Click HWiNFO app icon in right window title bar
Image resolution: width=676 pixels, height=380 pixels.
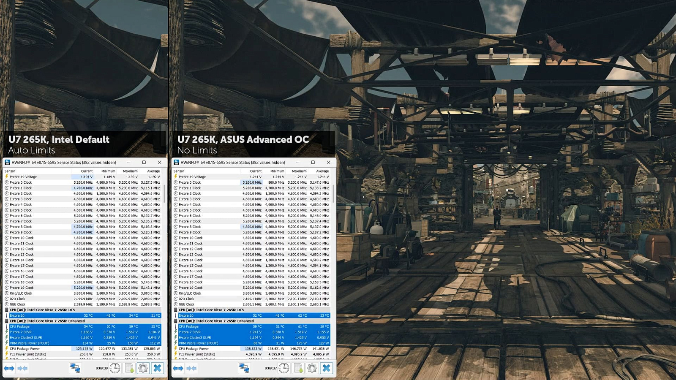(176, 162)
